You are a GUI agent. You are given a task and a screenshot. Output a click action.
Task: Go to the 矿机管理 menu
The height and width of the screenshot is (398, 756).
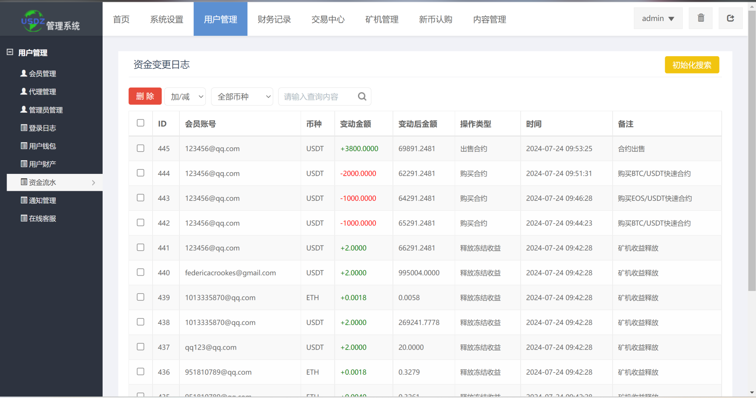382,19
